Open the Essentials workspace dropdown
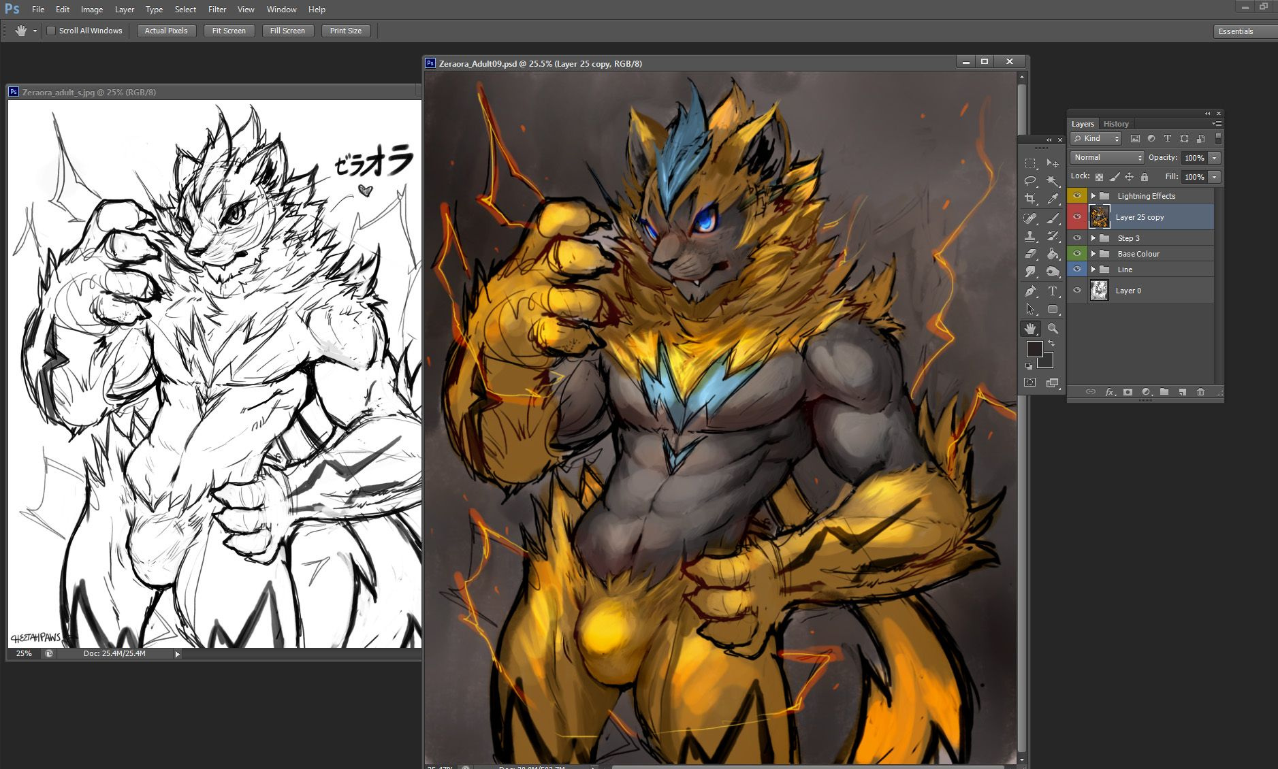The width and height of the screenshot is (1278, 769). click(1245, 31)
